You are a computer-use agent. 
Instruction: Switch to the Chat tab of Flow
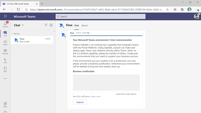pos(77,26)
